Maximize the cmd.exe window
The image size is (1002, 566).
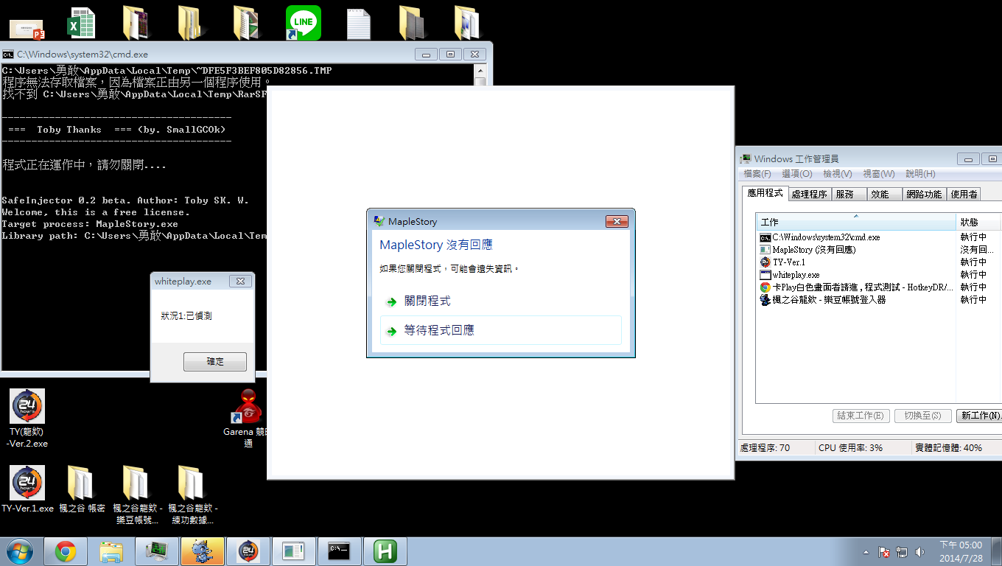(450, 54)
